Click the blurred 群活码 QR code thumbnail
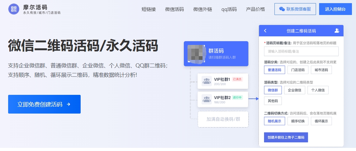The height and width of the screenshot is (151, 356). pyautogui.click(x=196, y=54)
